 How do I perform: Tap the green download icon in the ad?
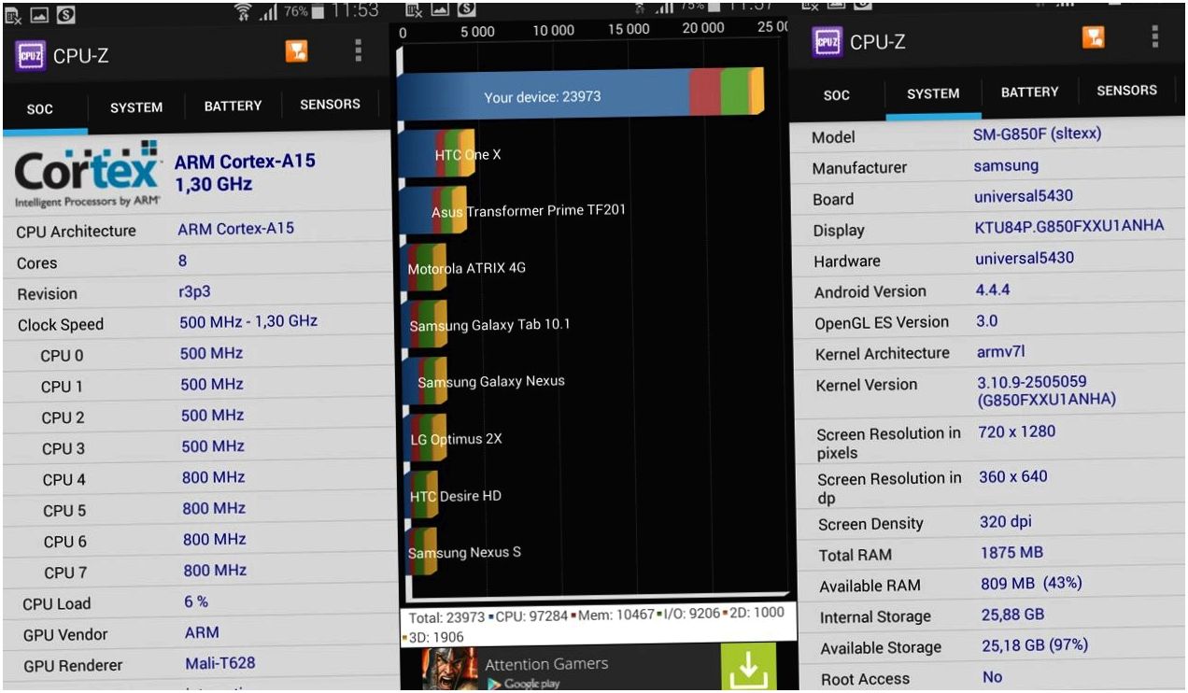(750, 668)
